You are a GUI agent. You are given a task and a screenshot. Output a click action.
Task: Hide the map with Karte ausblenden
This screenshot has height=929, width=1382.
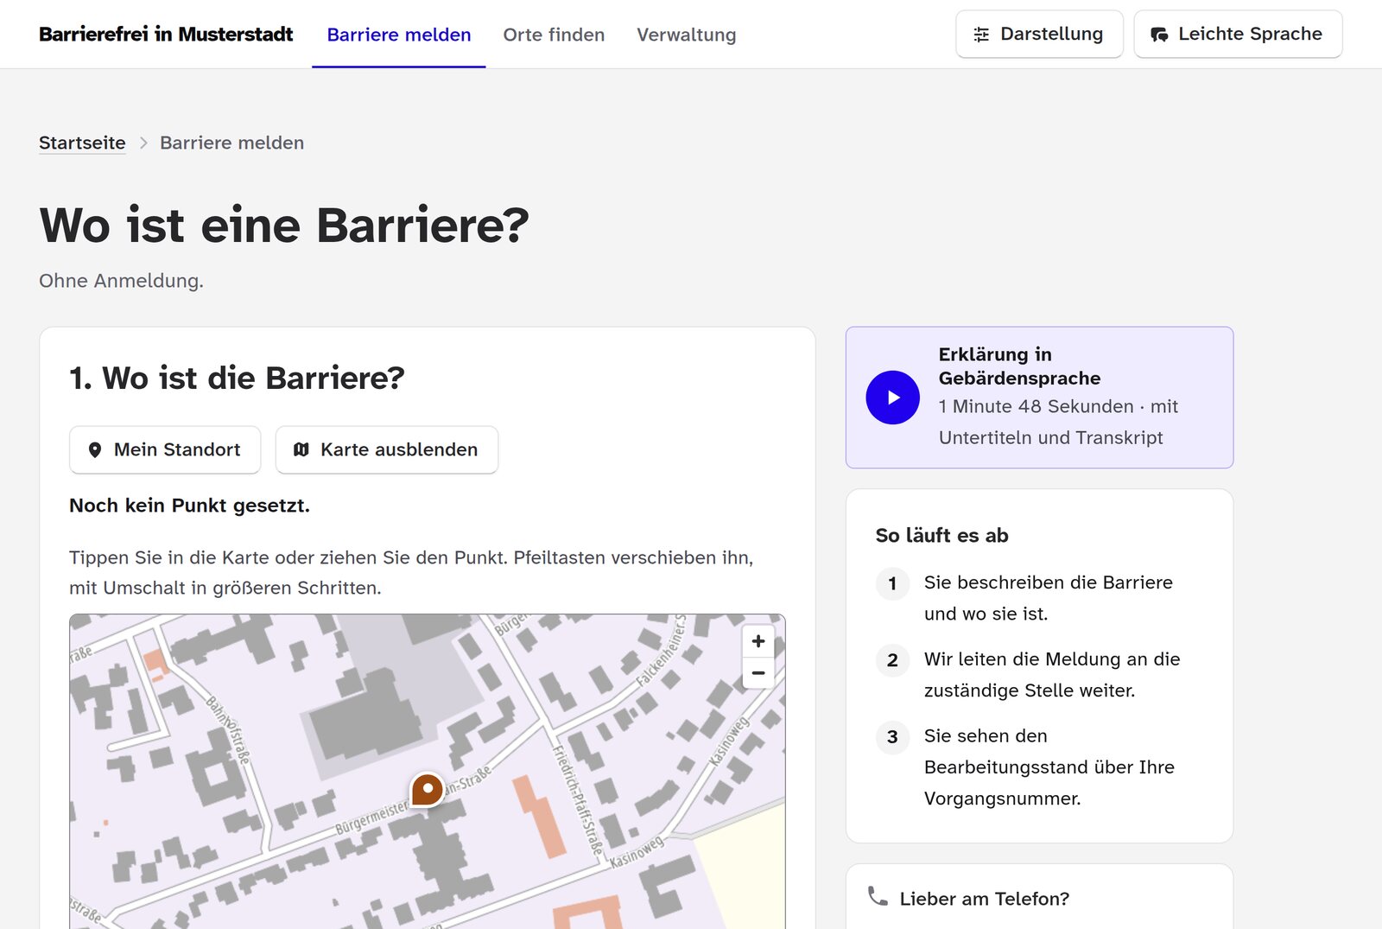387,449
